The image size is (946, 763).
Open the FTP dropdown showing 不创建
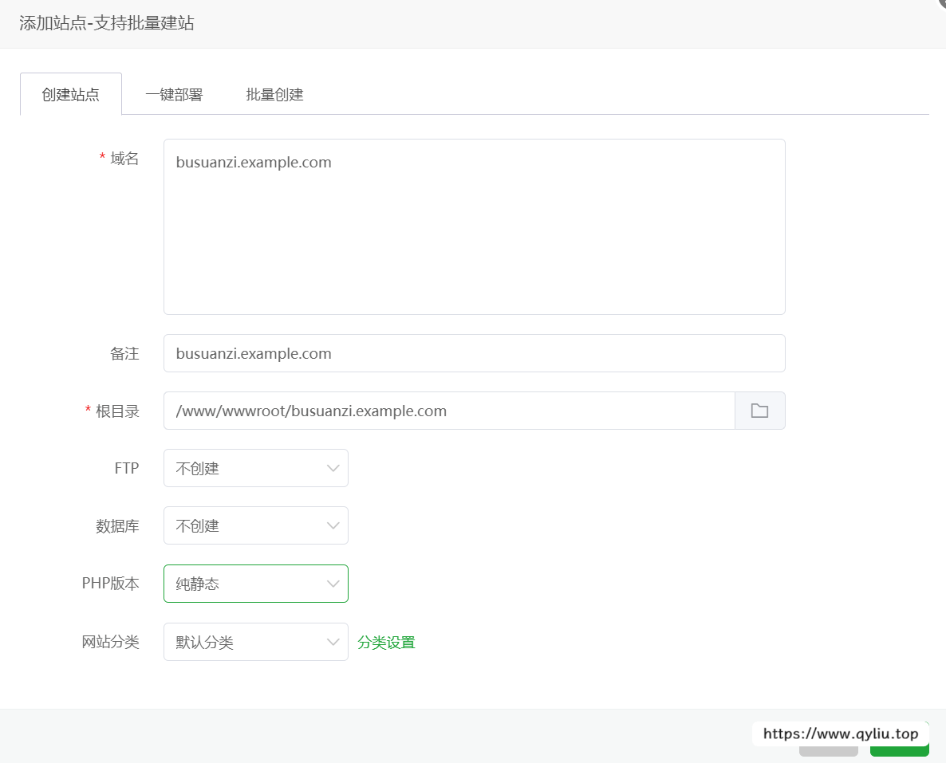click(247, 468)
